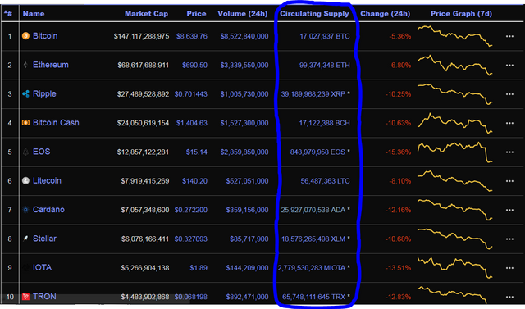Viewport: 525px width, 309px height.
Task: Click the Ethereum logo icon
Action: pyautogui.click(x=25, y=65)
